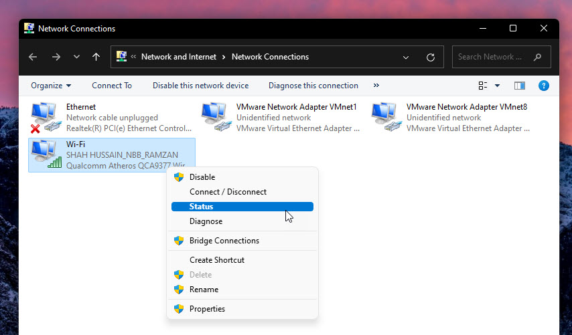Image resolution: width=572 pixels, height=335 pixels.
Task: Open the Organize menu
Action: (x=51, y=86)
